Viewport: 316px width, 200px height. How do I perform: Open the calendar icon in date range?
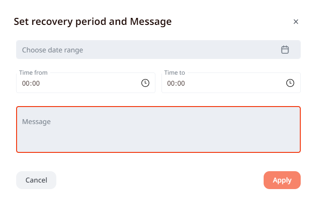[x=285, y=50]
